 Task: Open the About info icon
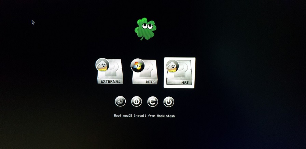point(136,101)
